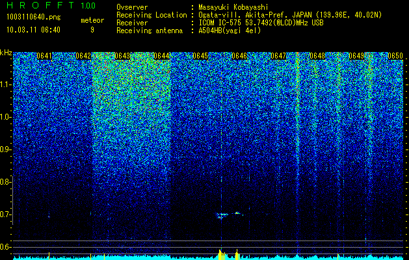Click the 0646 time marker
The image size is (409, 260).
pos(239,56)
